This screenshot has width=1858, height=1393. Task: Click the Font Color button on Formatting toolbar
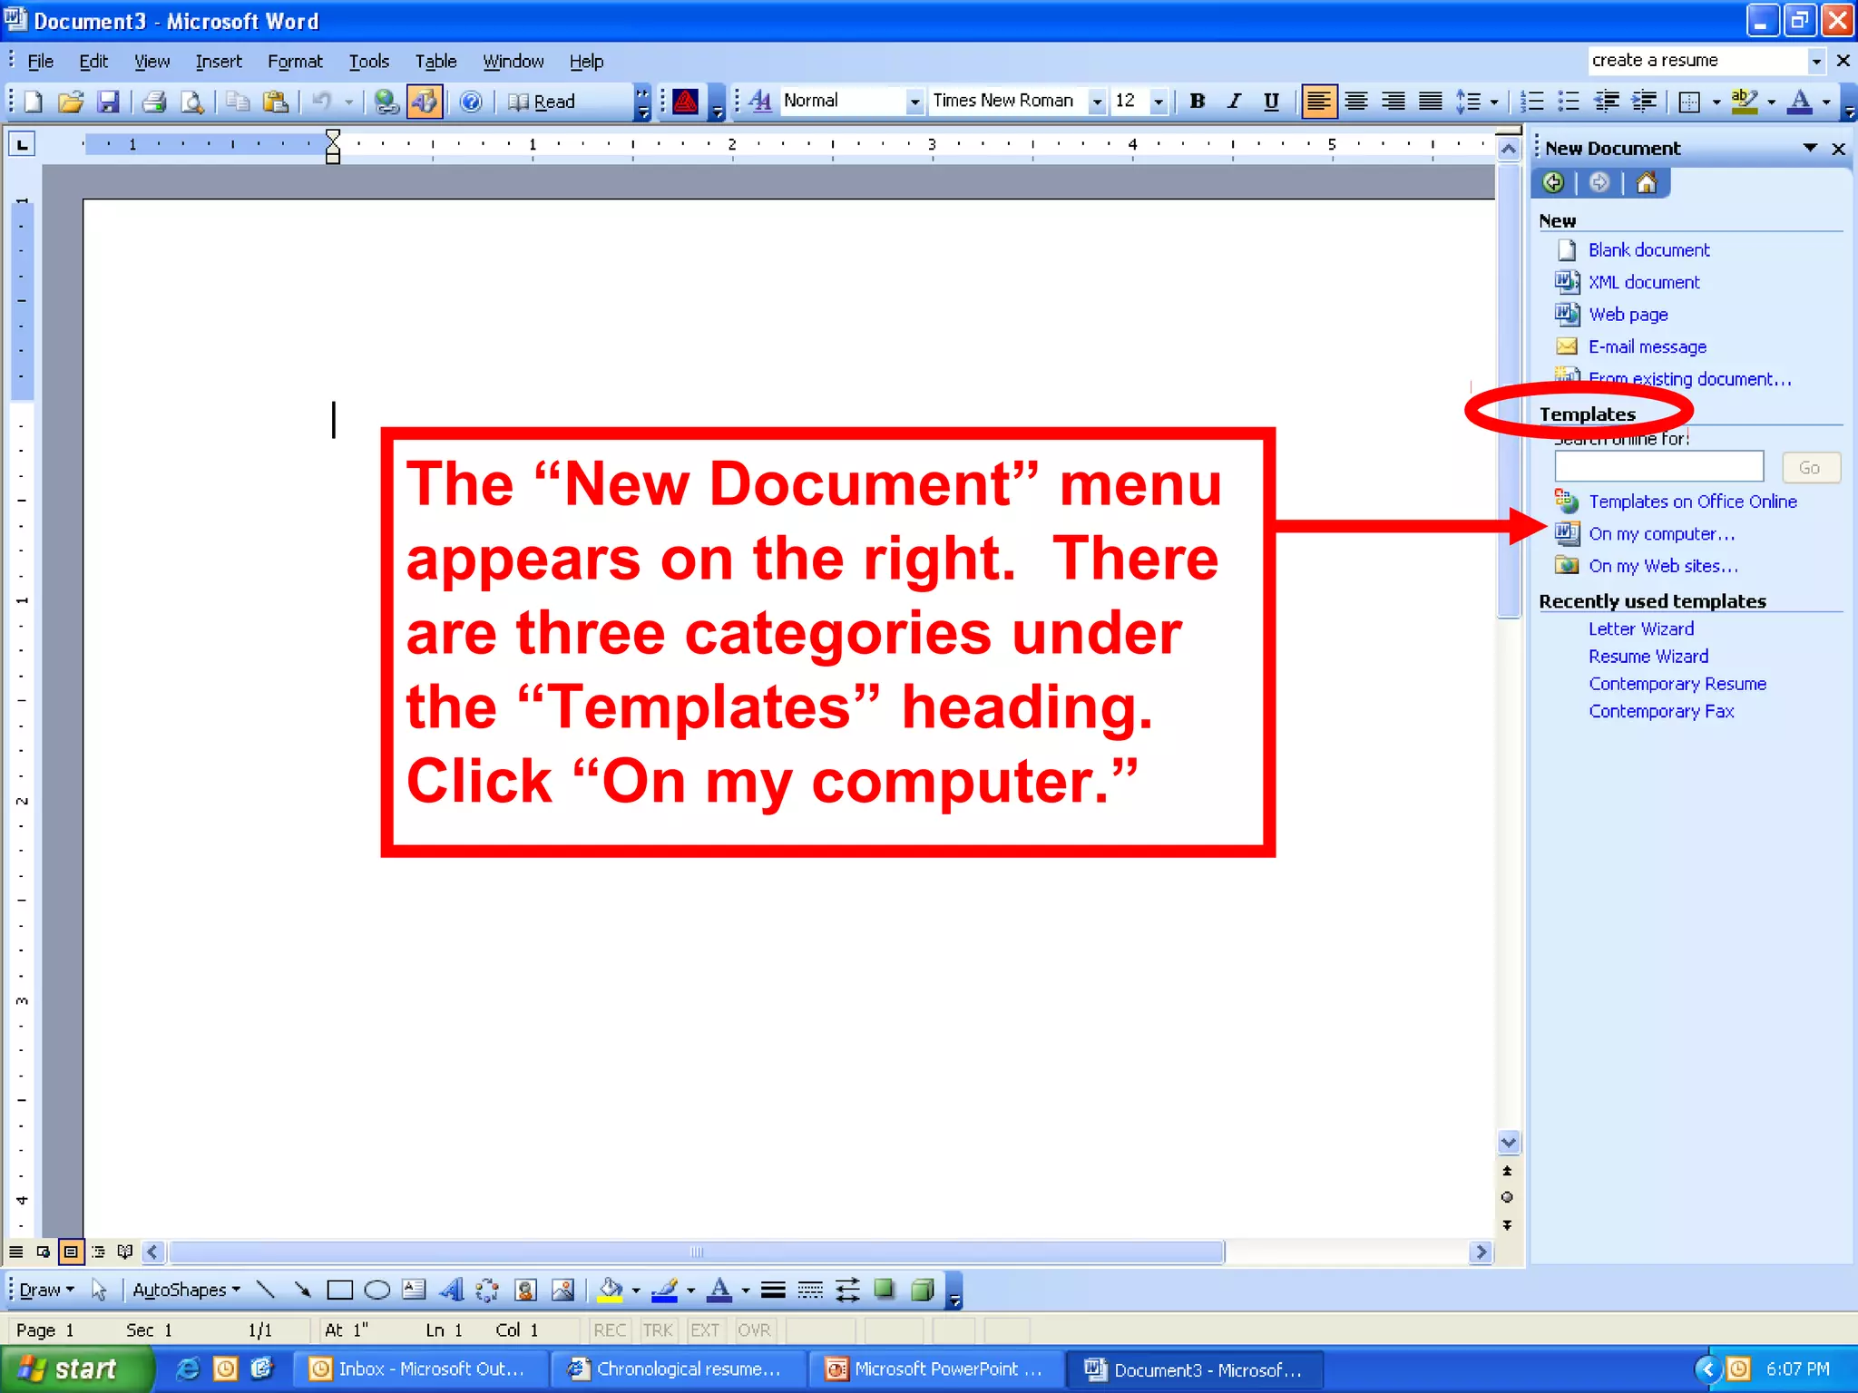pos(1800,101)
